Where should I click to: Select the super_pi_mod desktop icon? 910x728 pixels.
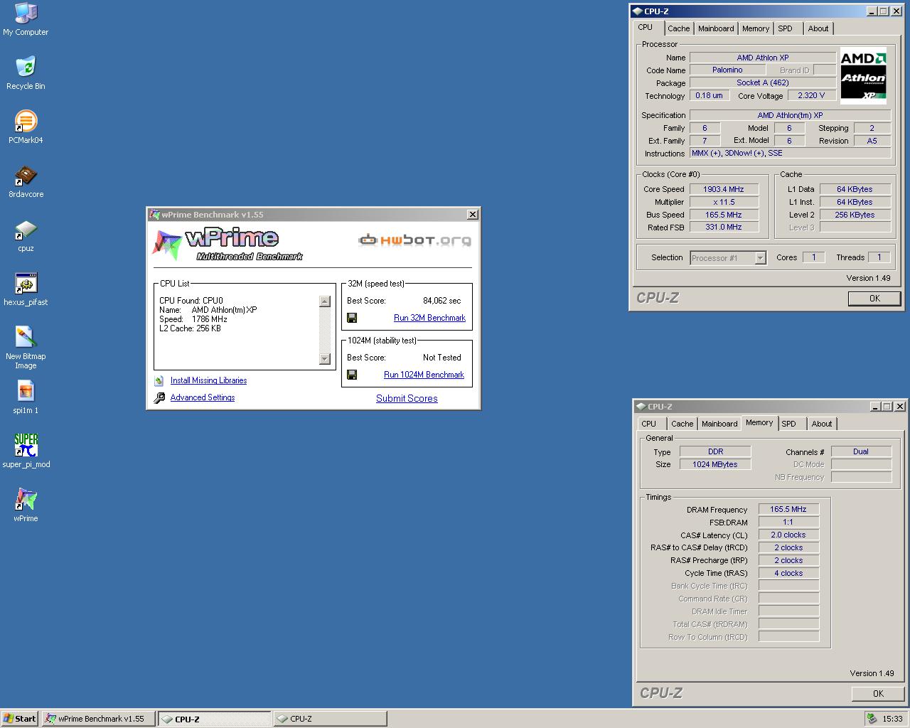pyautogui.click(x=26, y=451)
